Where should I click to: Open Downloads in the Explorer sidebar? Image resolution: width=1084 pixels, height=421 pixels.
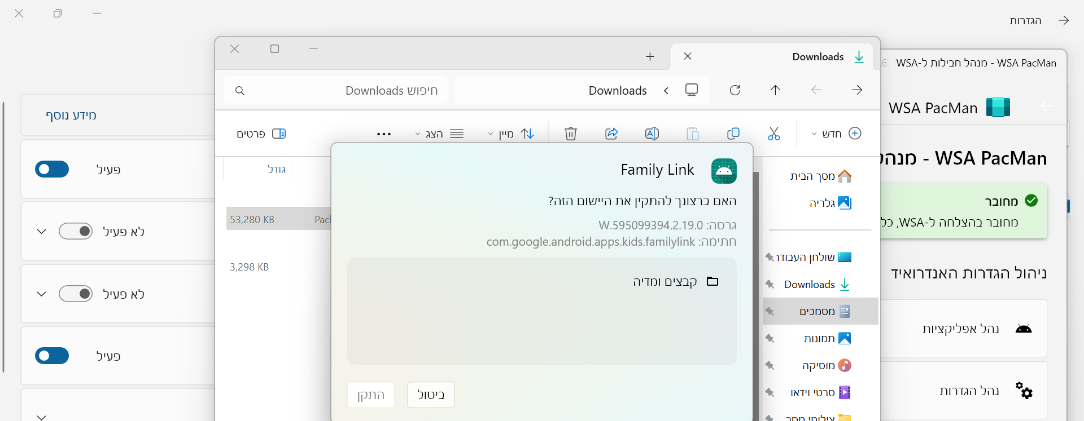(821, 284)
